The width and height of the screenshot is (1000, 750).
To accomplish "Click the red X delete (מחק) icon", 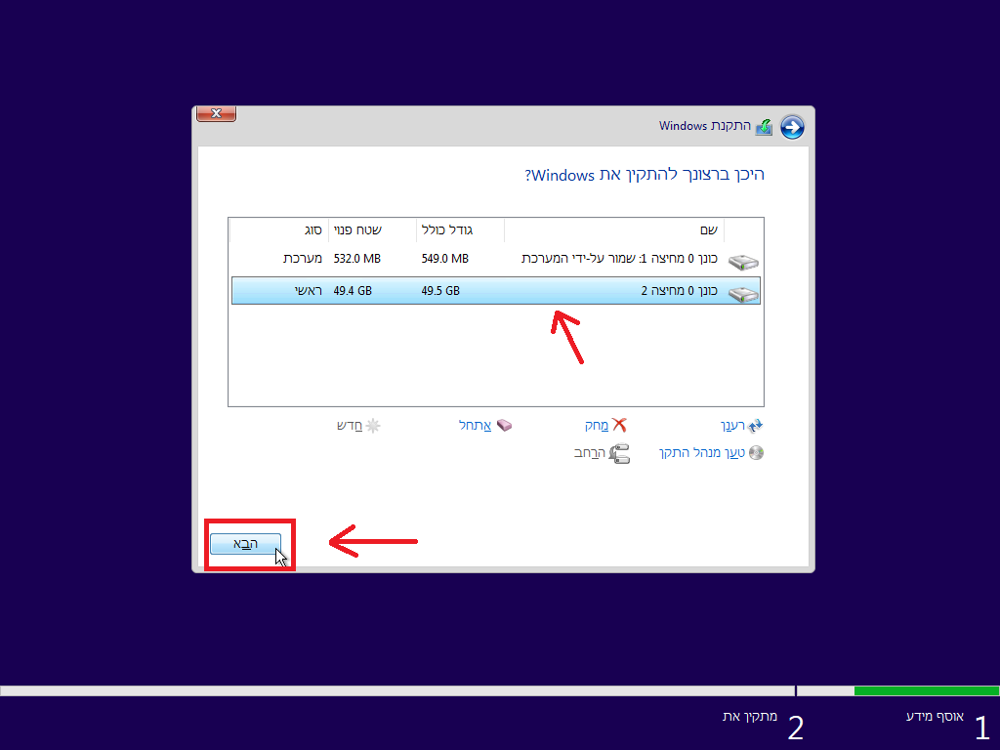I will pyautogui.click(x=619, y=425).
